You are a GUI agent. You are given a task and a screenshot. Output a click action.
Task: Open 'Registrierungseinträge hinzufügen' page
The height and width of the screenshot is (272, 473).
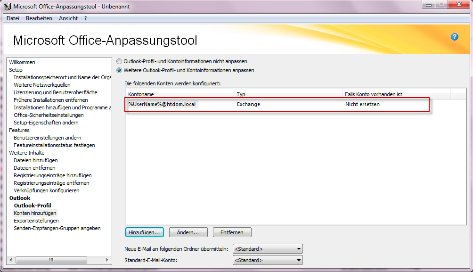[52, 175]
